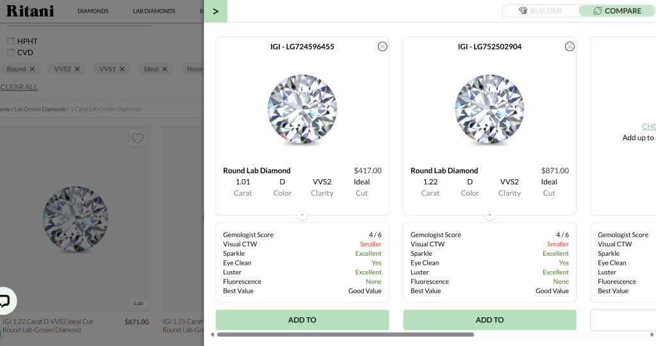Click the 1.22 carat diamond image in compare
The image size is (656, 346).
pos(489,110)
